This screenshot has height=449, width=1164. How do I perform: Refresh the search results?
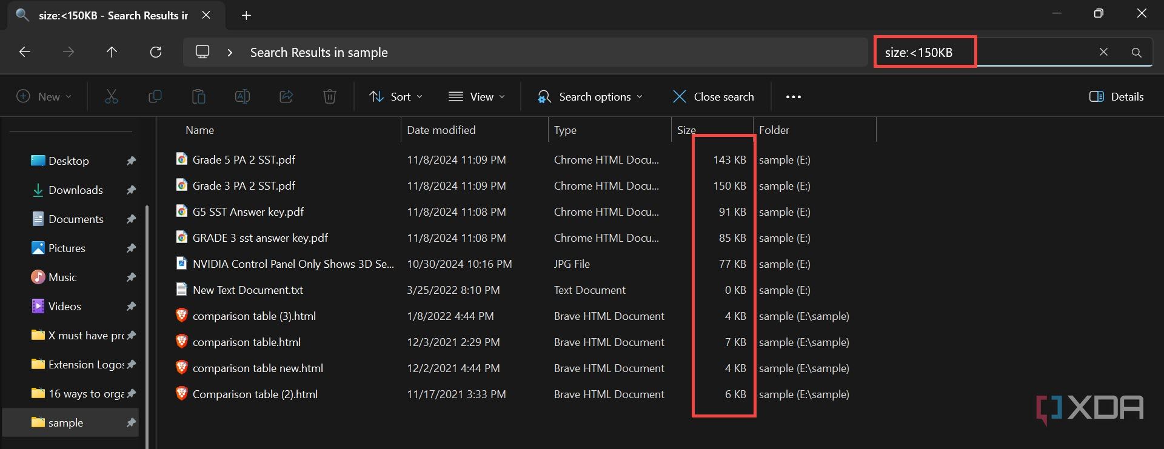pos(156,52)
